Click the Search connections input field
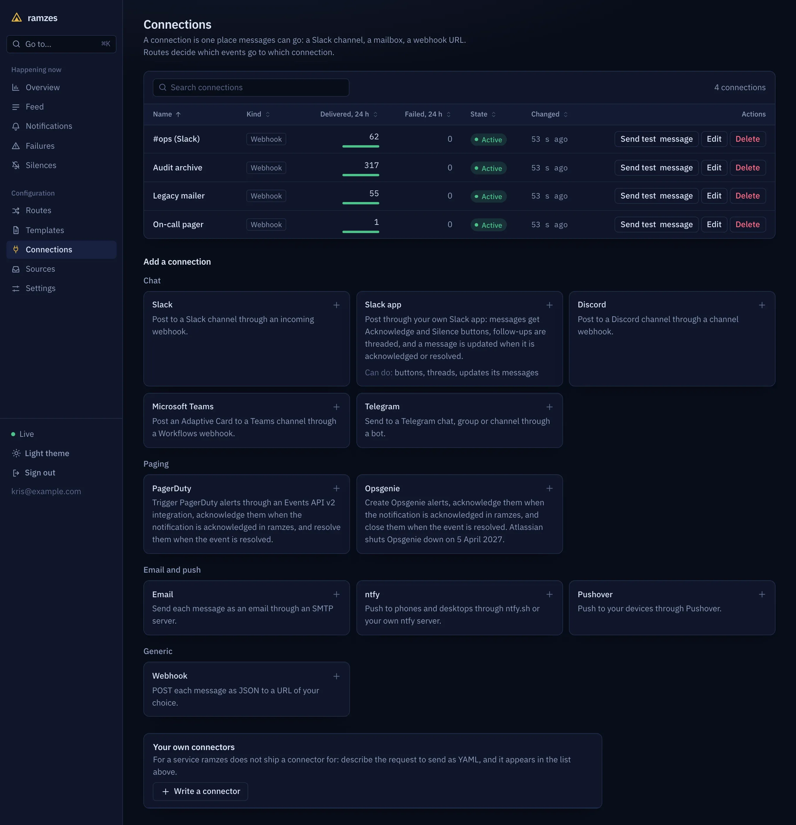This screenshot has height=825, width=796. pyautogui.click(x=251, y=88)
